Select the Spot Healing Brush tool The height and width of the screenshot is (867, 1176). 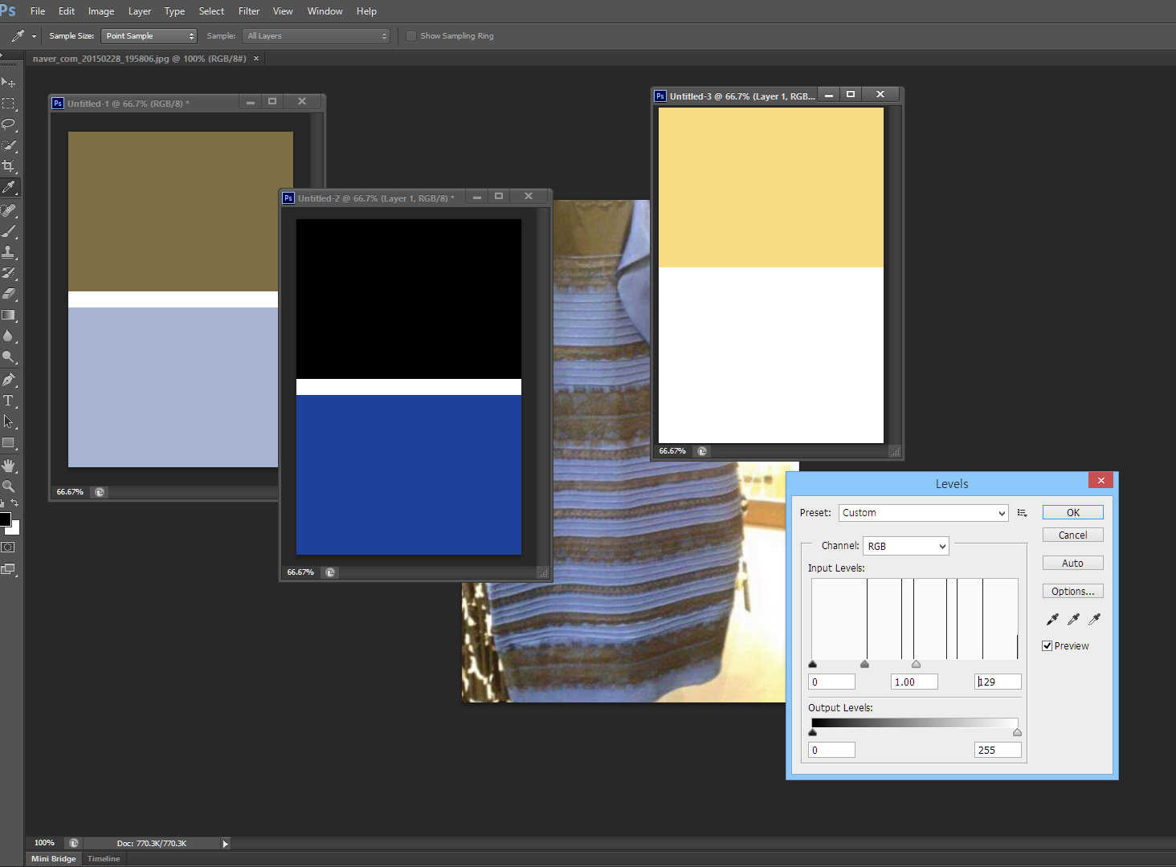click(9, 210)
